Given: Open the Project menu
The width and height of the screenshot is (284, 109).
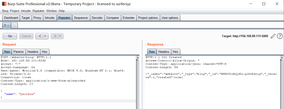Looking at the screenshot, I should click(x=15, y=11).
